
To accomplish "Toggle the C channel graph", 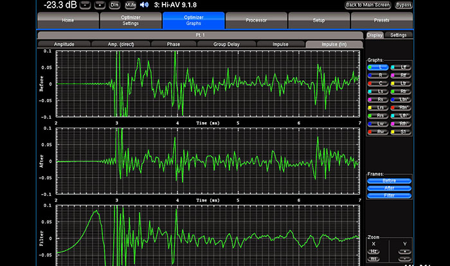I will click(378, 84).
